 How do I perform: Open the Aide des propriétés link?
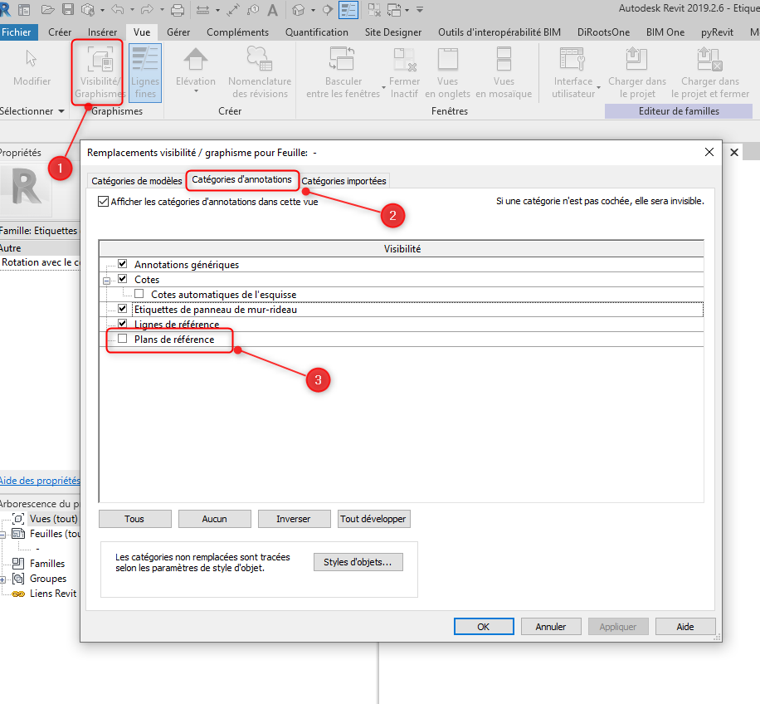[x=40, y=481]
